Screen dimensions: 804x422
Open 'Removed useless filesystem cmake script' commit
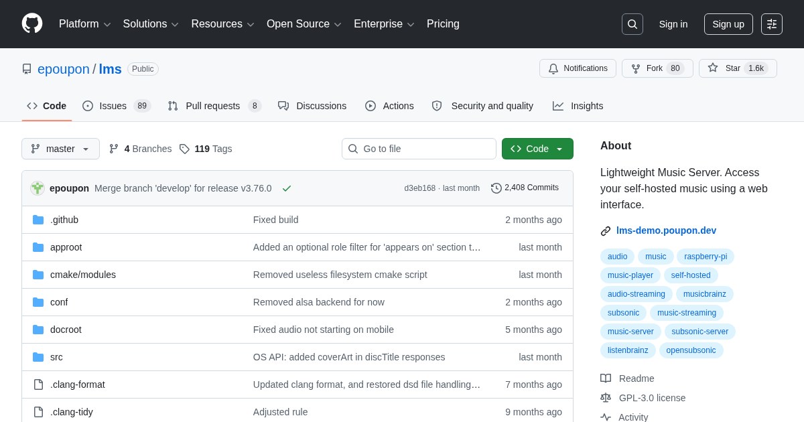tap(340, 275)
